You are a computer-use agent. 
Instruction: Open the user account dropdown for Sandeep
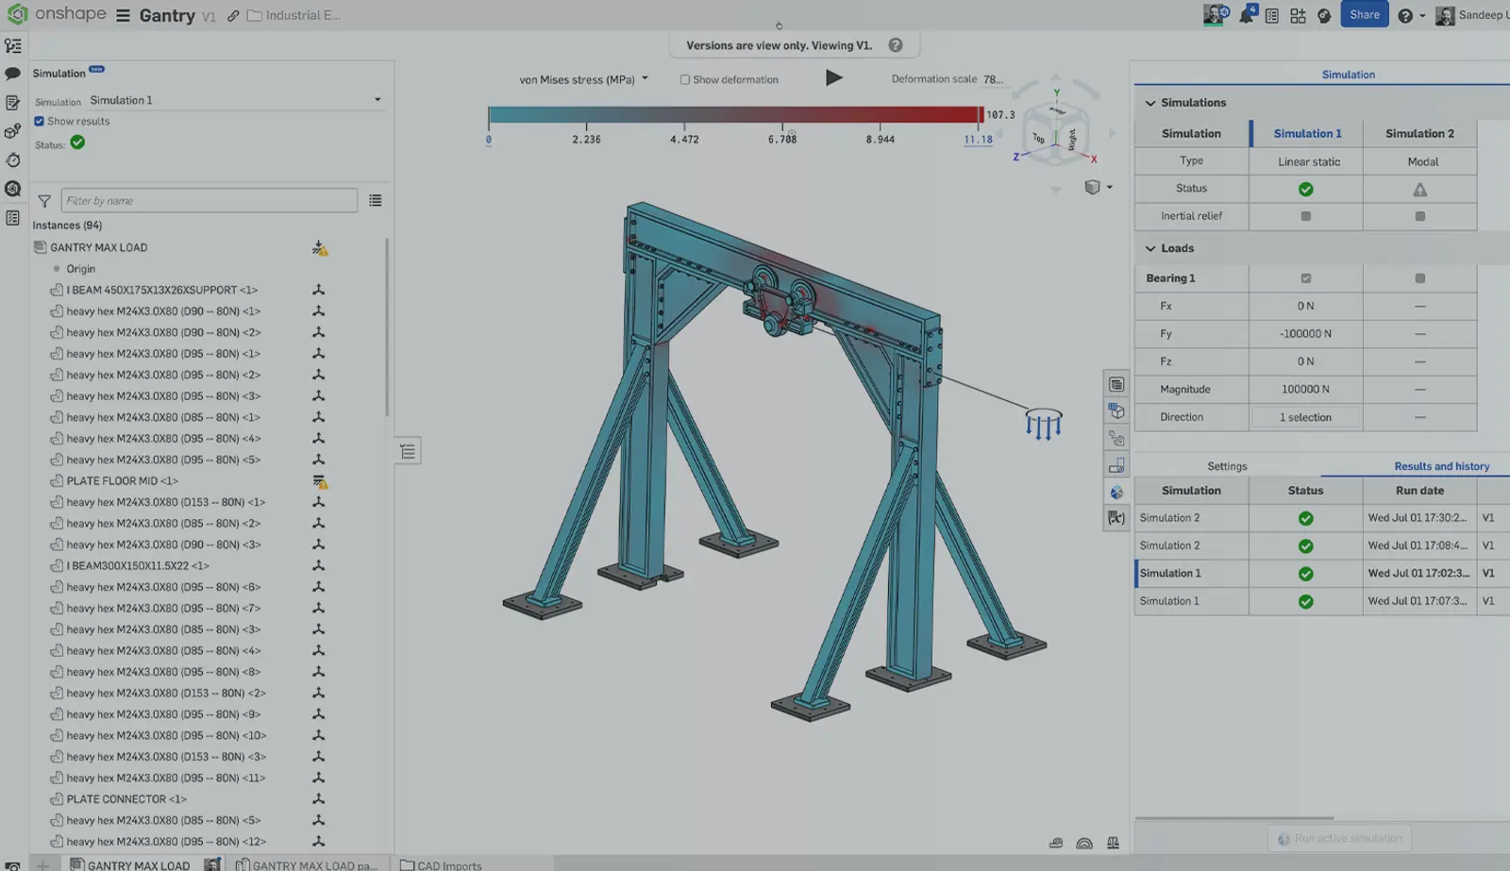1470,15
